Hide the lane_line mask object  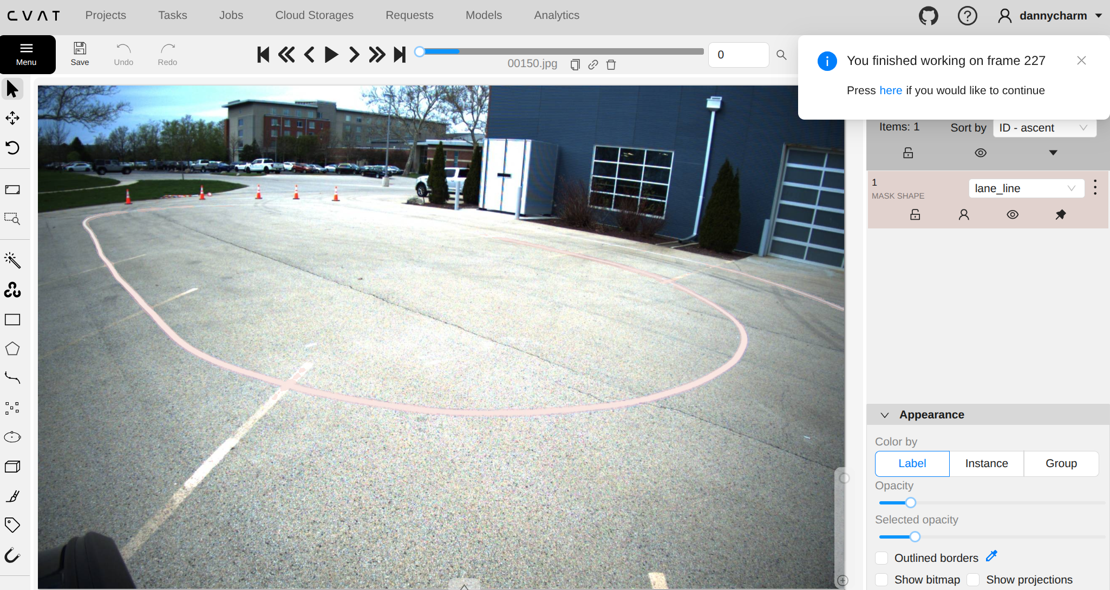[1013, 215]
